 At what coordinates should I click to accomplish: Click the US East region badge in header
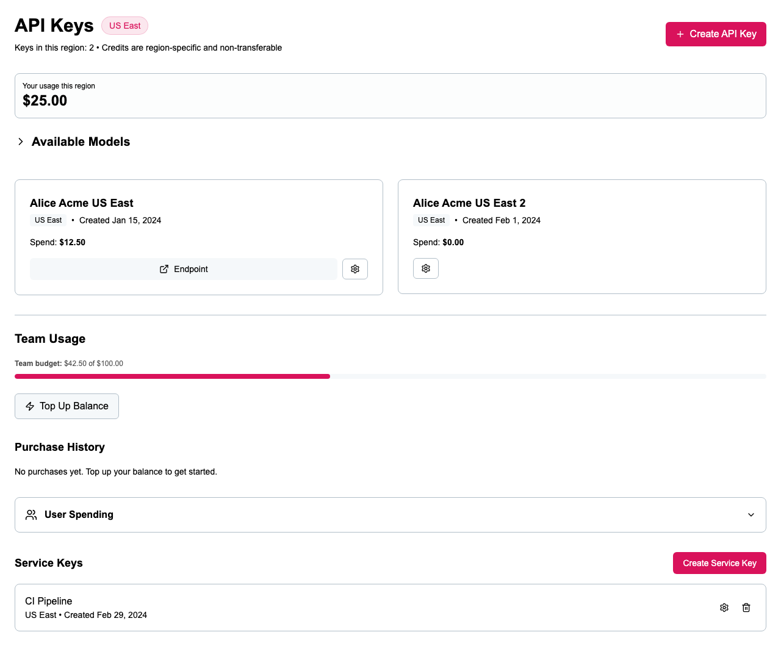pos(124,26)
